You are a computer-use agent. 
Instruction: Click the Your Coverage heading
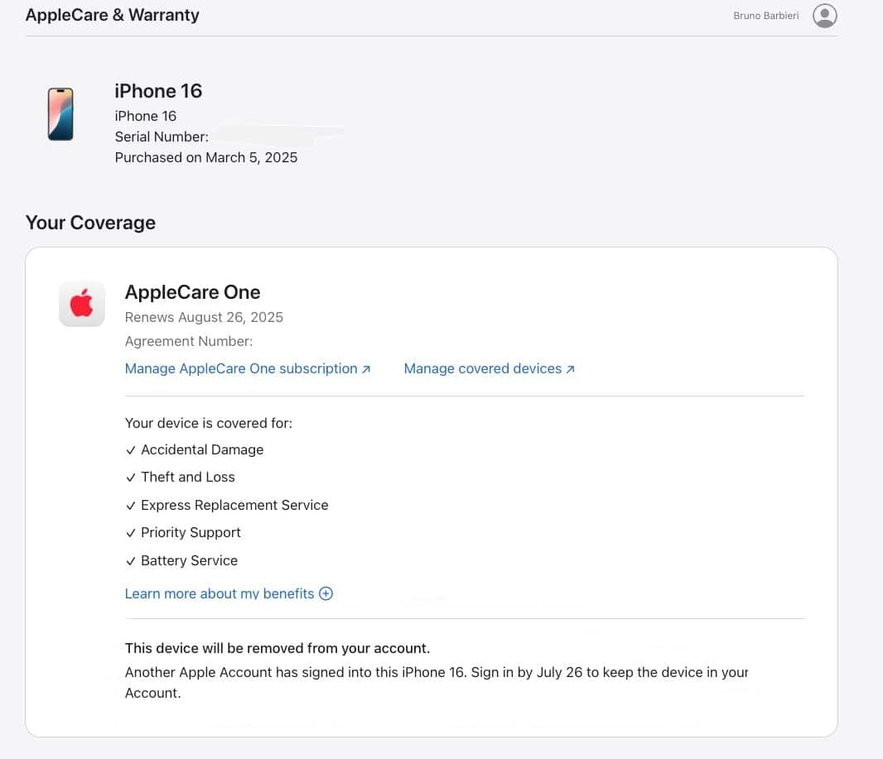90,223
